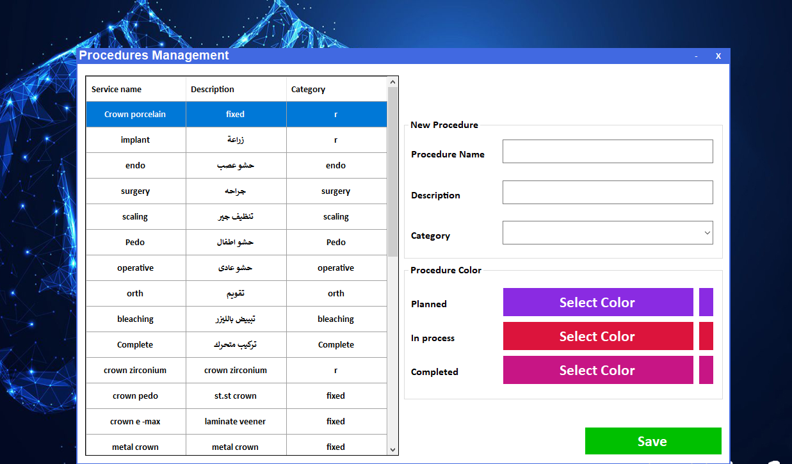792x464 pixels.
Task: Click the جراحه description cell
Action: [236, 191]
